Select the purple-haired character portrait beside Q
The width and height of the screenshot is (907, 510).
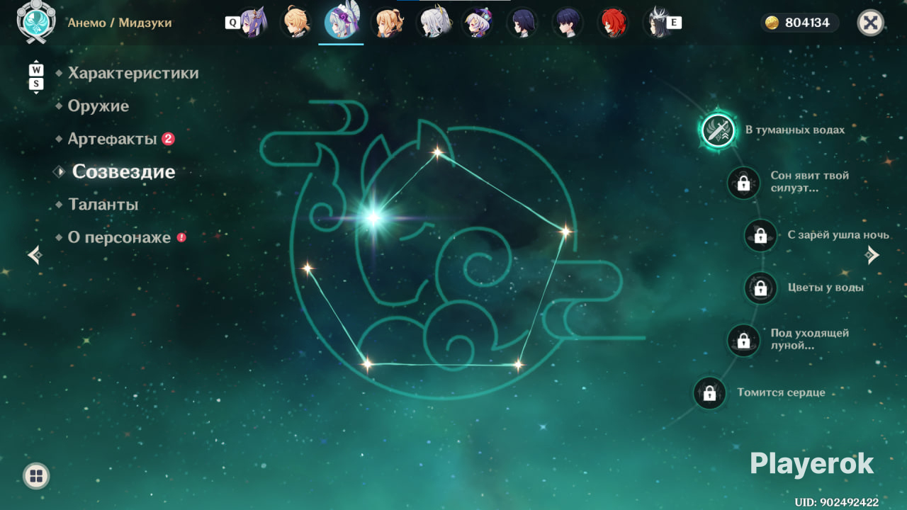(x=252, y=23)
